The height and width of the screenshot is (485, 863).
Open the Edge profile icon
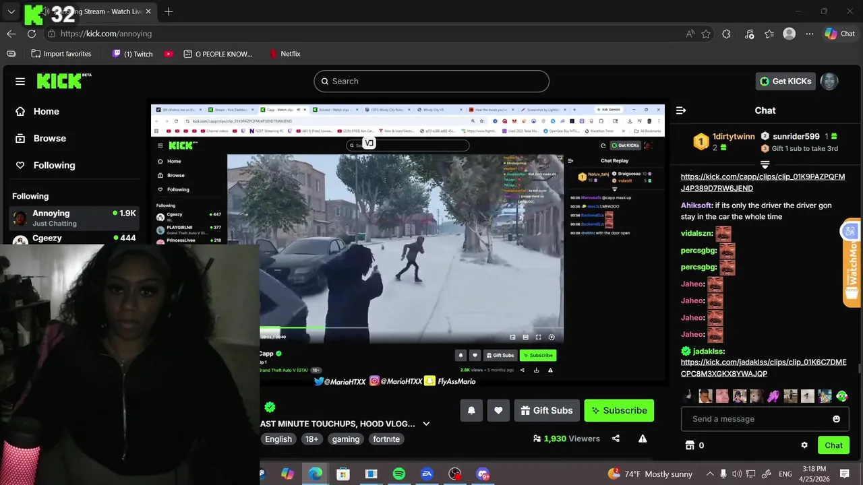click(x=790, y=34)
